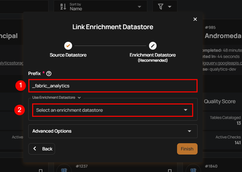Click the Source Datastore step label
Image resolution: width=242 pixels, height=172 pixels.
coord(68,55)
